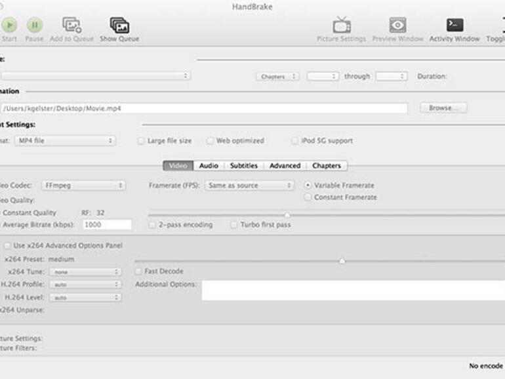Check Use x264 Advanced Options Panel
Viewport: 505px width, 379px height.
pos(7,246)
